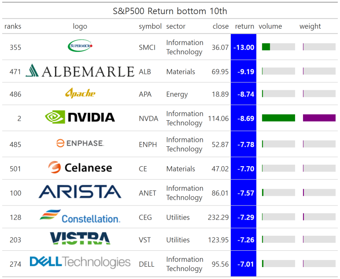
Task: Select Constellation's Utilities sector cell
Action: pyautogui.click(x=178, y=217)
